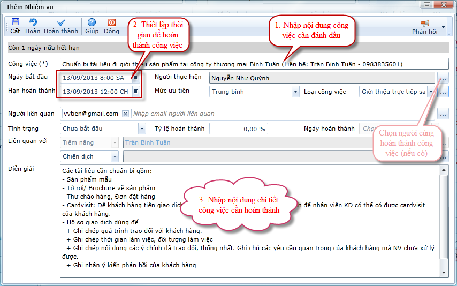Click the Phản hồi megaphone icon
457x286 pixels.
click(425, 23)
